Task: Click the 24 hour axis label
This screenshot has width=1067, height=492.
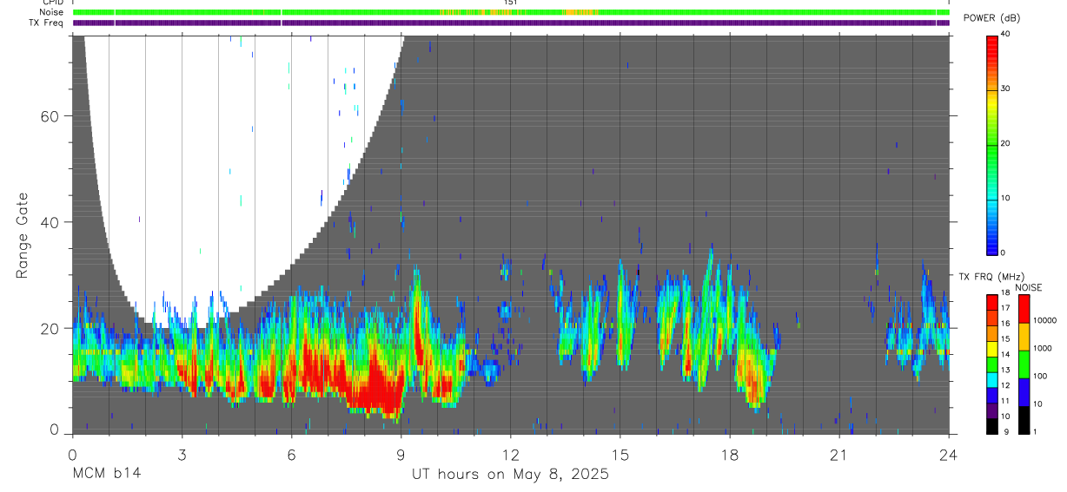Action: 949,455
